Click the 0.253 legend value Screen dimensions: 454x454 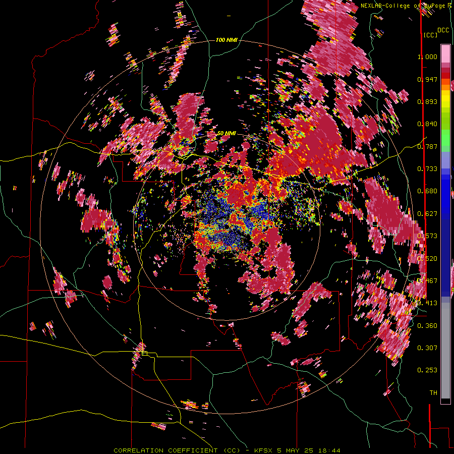427,370
